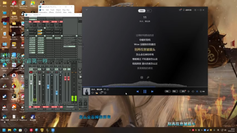Like the song with the heart icon
The height and width of the screenshot is (133, 237).
pos(92,93)
